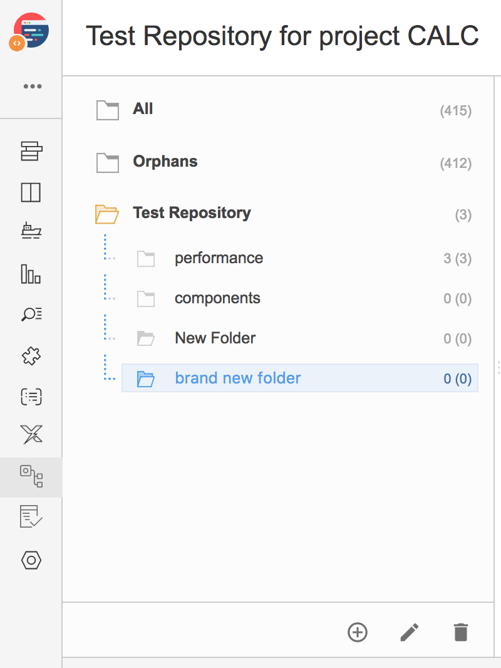Open the Xray icon in the sidebar
This screenshot has width=501, height=668.
[x=31, y=434]
